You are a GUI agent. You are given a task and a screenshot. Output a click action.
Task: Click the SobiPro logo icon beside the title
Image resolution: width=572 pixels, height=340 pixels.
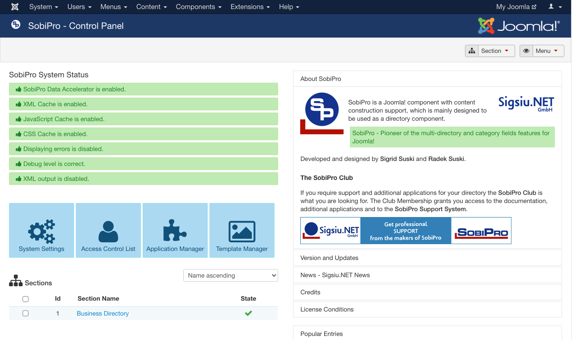(x=16, y=25)
